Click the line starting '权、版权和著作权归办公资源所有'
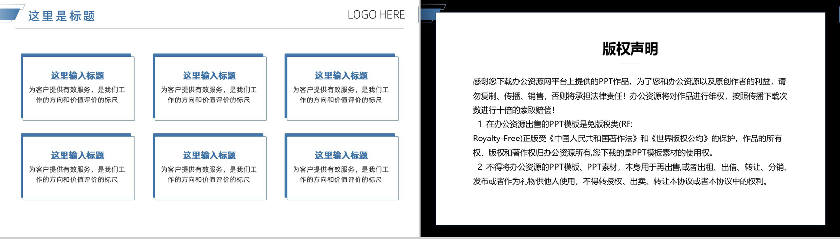The image size is (840, 239). click(x=593, y=153)
